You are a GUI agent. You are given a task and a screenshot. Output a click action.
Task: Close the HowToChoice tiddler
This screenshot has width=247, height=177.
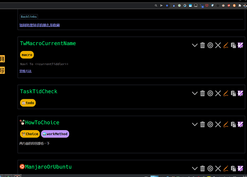click(218, 124)
